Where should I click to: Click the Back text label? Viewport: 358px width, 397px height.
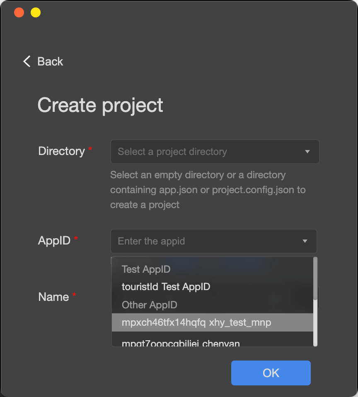[x=50, y=62]
